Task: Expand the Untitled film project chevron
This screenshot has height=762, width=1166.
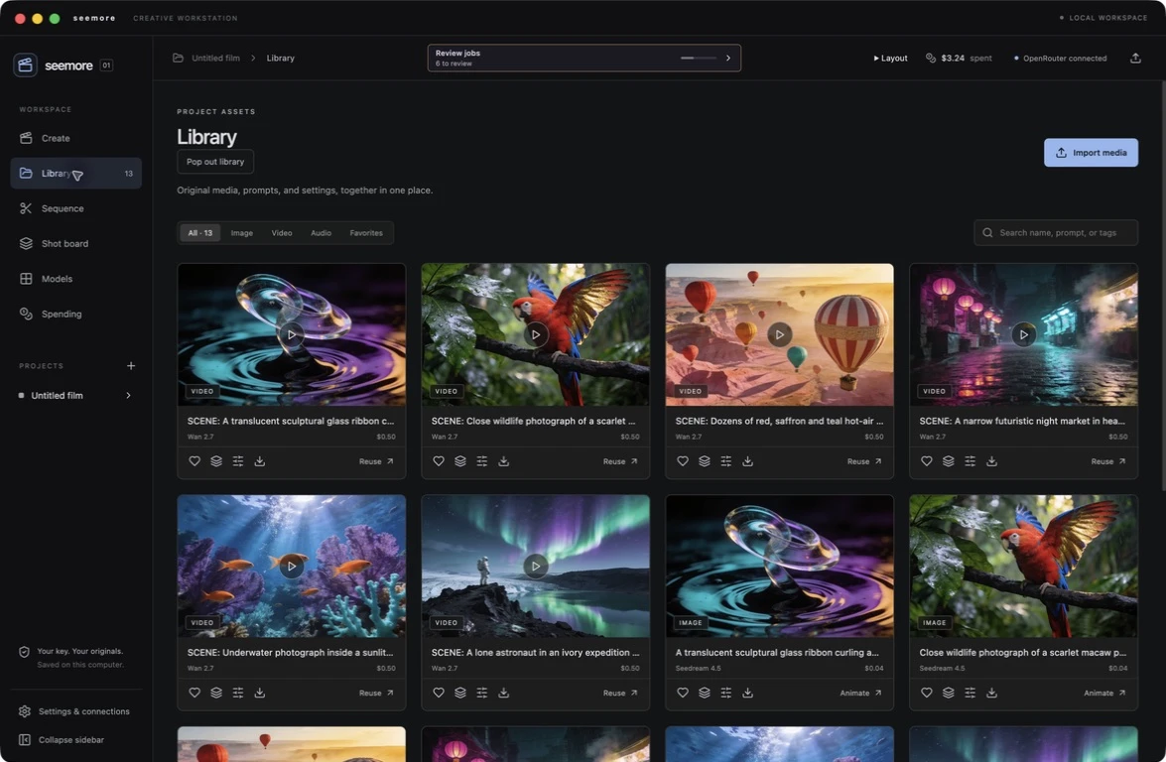Action: pos(128,396)
